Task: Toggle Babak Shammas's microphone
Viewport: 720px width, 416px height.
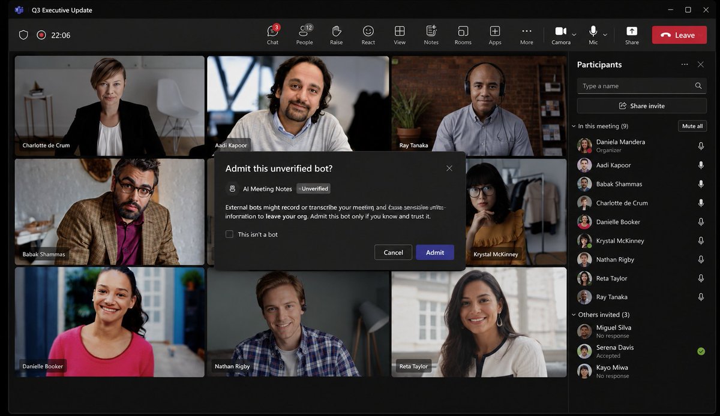Action: click(701, 184)
